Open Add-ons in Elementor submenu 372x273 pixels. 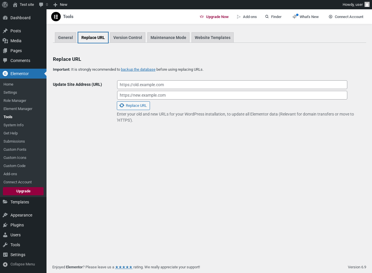tap(10, 174)
